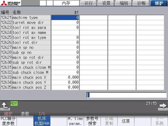Click the 参数 menu label
Viewport: 168px width, 126px height.
(25, 114)
